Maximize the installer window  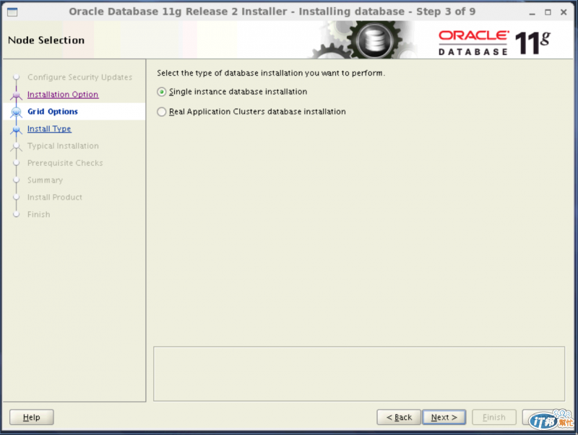click(548, 12)
